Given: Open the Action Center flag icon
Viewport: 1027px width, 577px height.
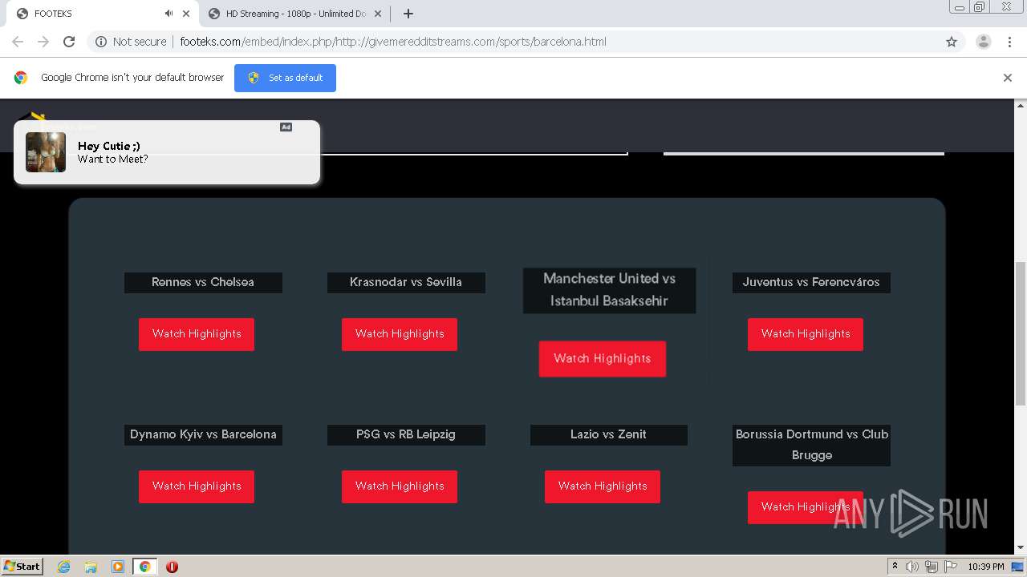Looking at the screenshot, I should 951,567.
